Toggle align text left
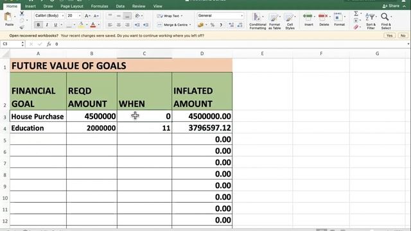 click(x=110, y=25)
